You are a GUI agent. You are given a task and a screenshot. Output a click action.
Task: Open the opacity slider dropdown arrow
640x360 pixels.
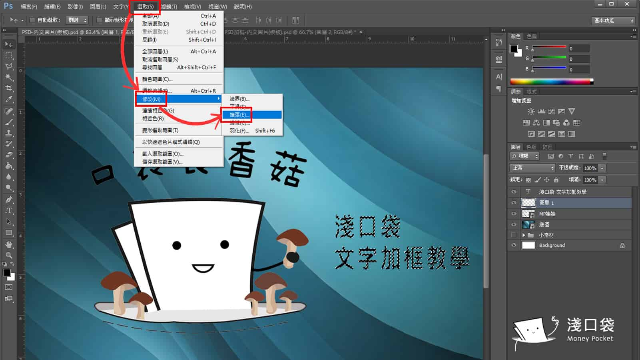coord(602,168)
